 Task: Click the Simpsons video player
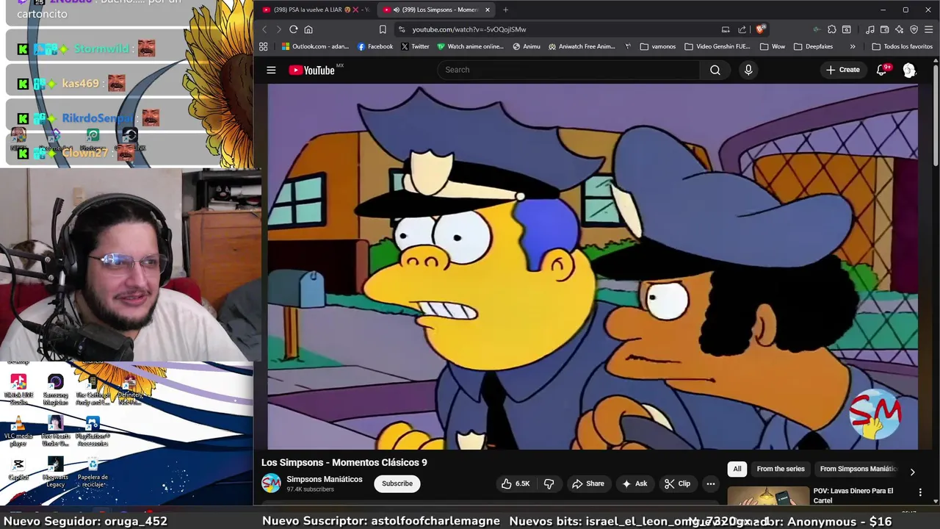[593, 267]
